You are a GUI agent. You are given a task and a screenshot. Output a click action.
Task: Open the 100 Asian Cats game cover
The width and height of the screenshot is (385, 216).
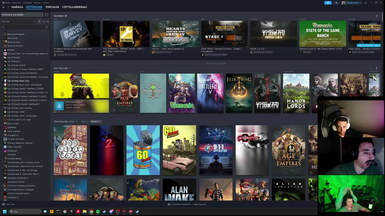tap(70, 150)
